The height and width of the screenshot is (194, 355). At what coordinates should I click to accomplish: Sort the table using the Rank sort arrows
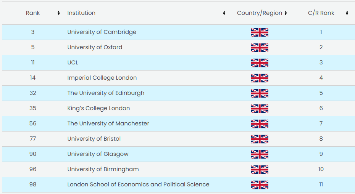[58, 13]
